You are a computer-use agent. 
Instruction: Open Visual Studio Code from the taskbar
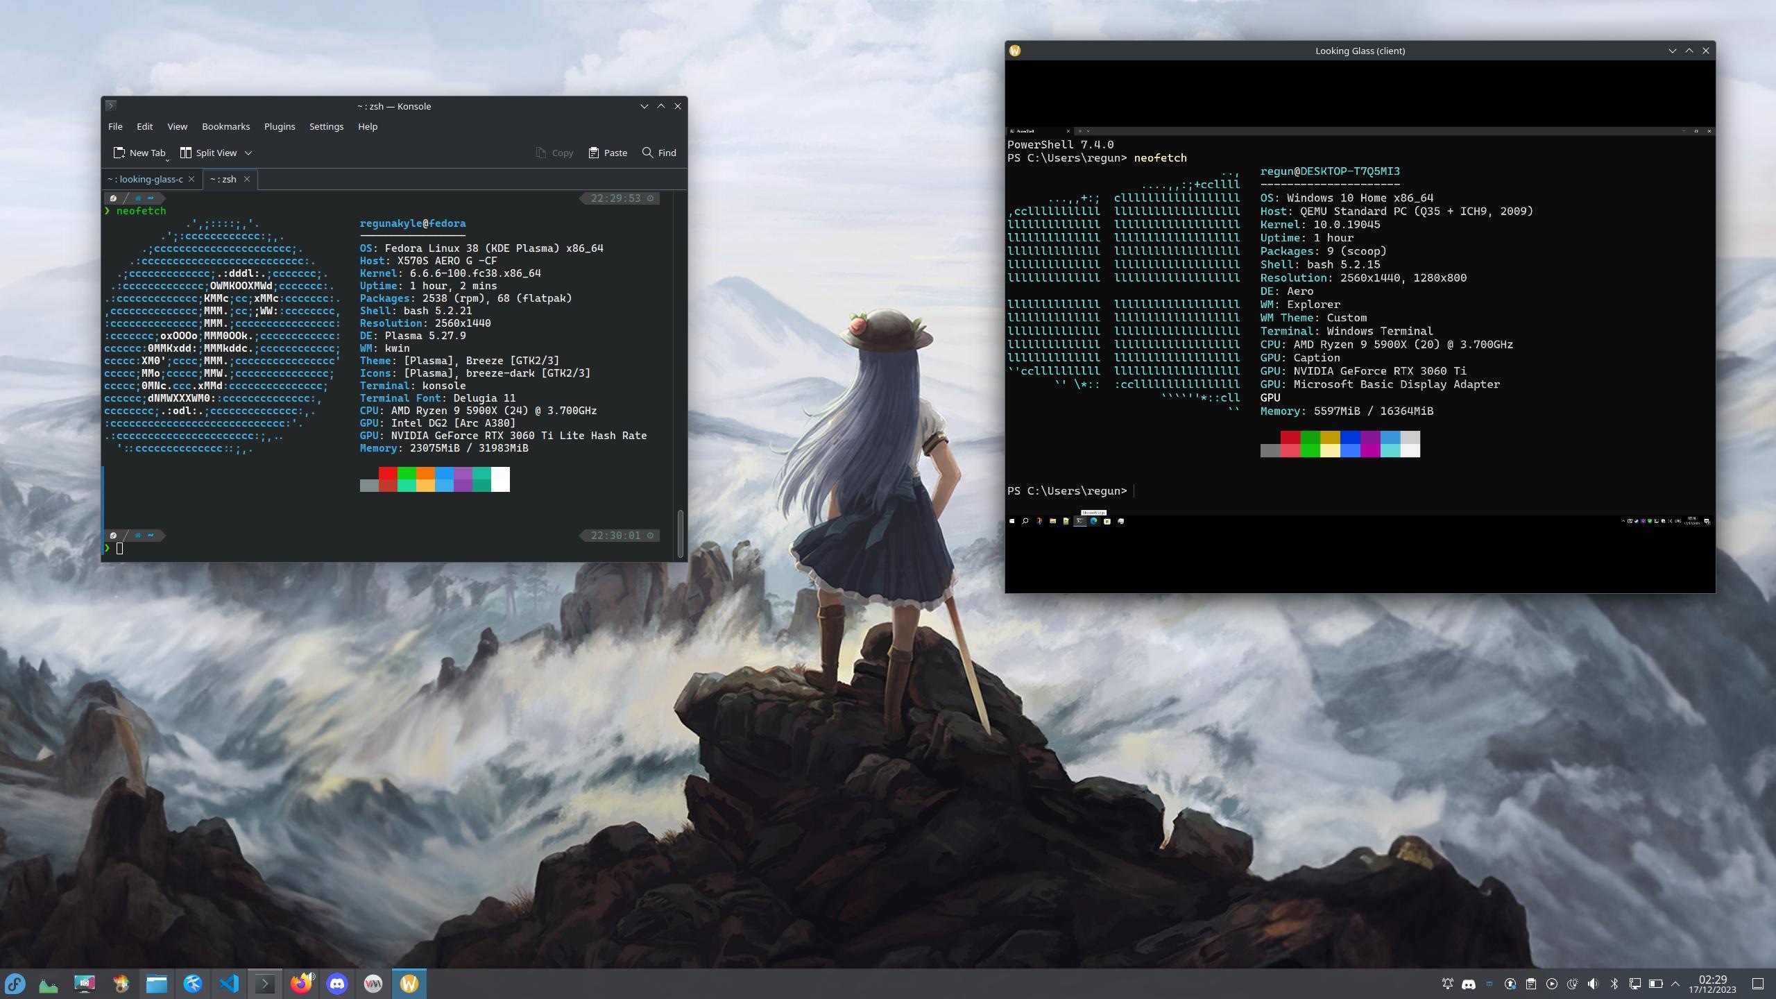click(229, 983)
